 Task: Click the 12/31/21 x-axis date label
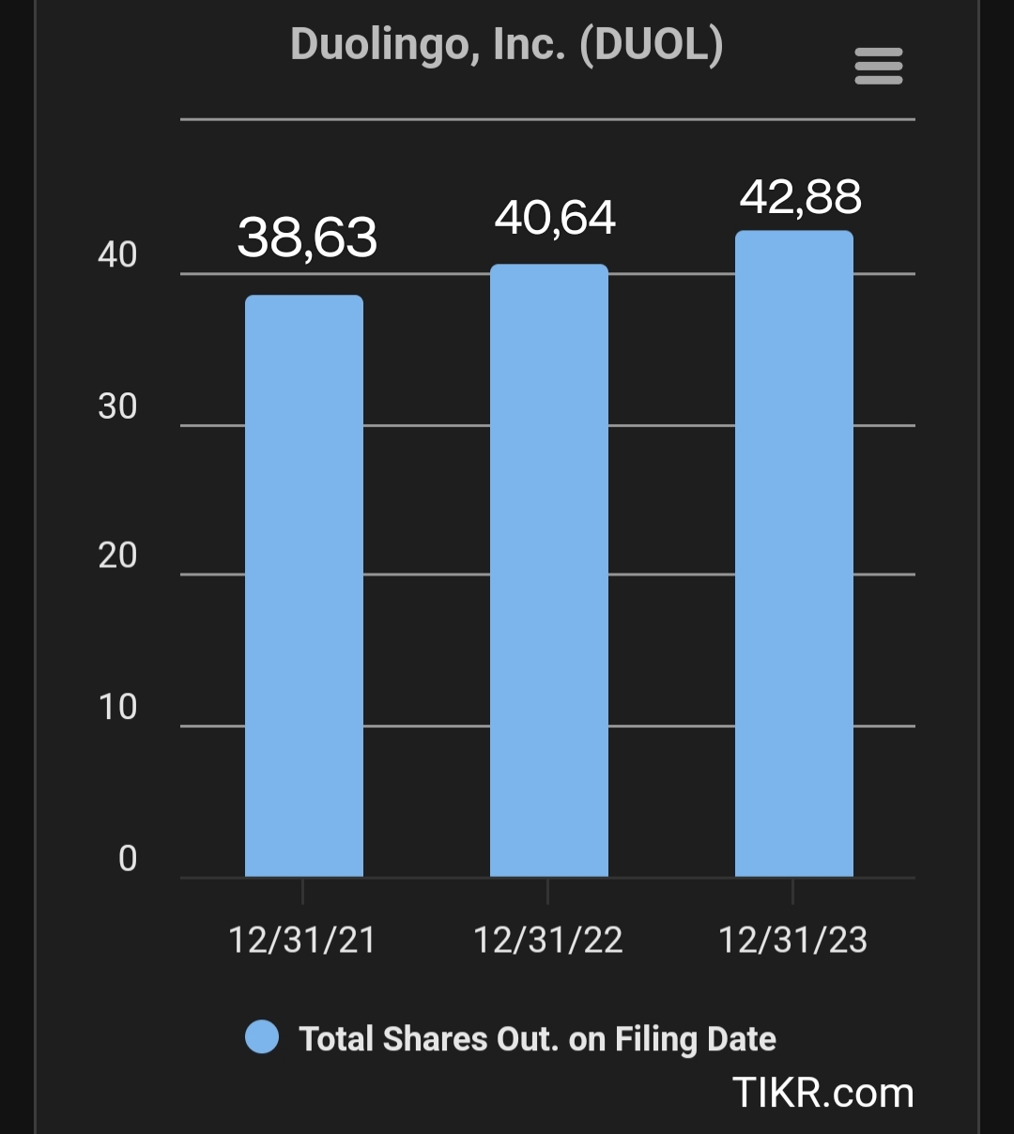tap(302, 940)
